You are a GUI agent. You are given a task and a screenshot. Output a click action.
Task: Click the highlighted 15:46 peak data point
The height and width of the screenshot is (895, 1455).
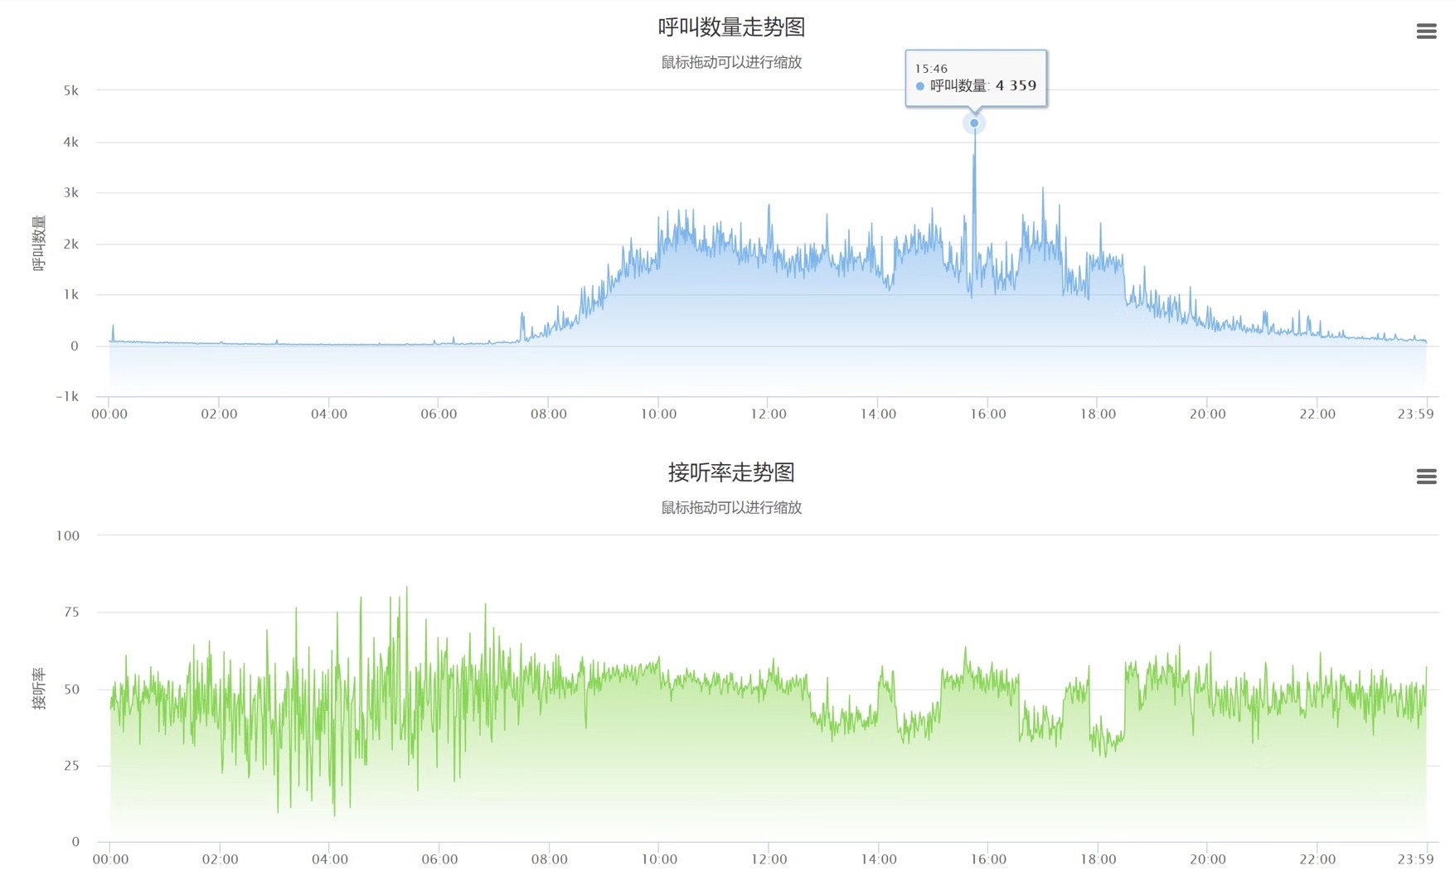point(974,123)
